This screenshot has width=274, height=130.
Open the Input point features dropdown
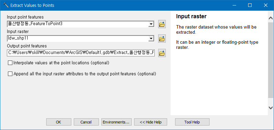(151, 24)
